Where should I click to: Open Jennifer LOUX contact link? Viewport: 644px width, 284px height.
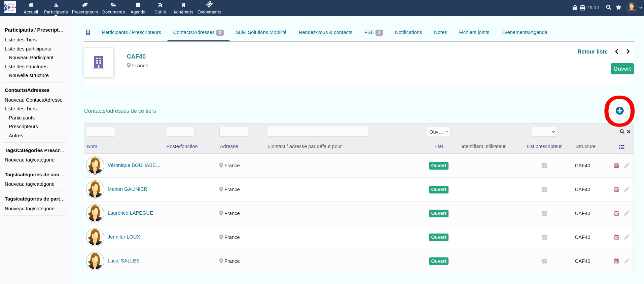tap(124, 237)
